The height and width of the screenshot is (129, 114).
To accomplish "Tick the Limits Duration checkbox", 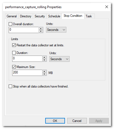I will [14, 53].
